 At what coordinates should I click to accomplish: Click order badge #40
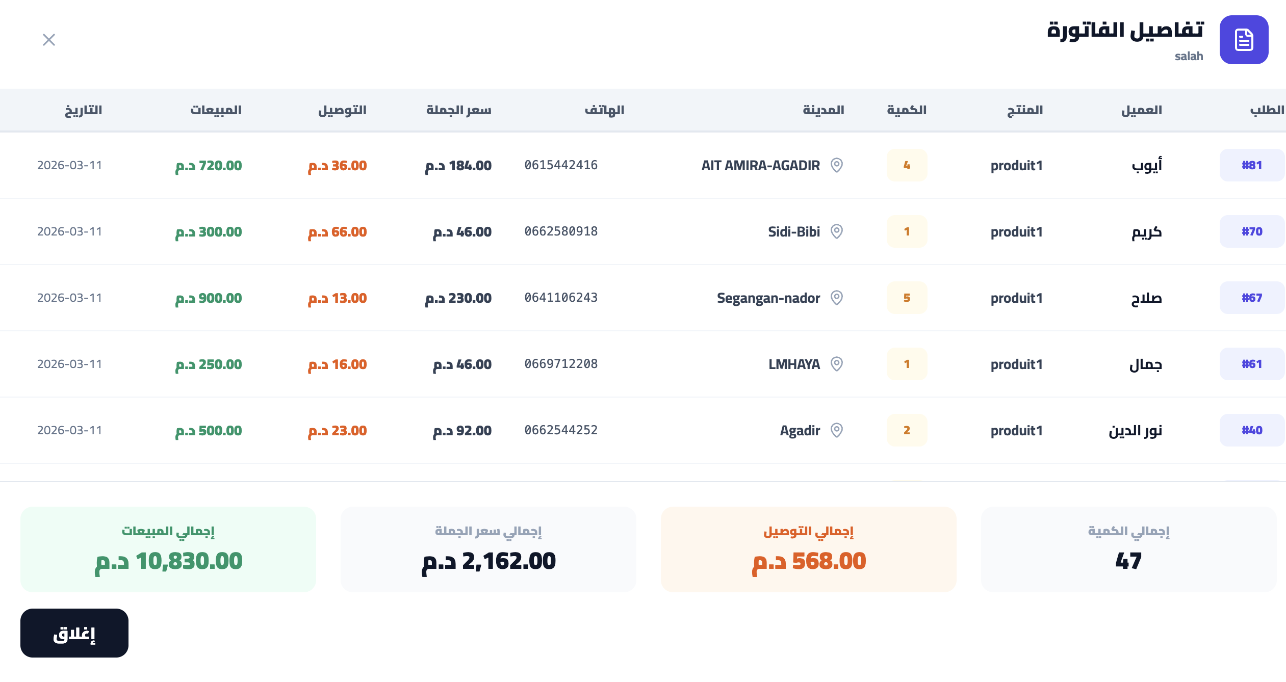point(1252,430)
